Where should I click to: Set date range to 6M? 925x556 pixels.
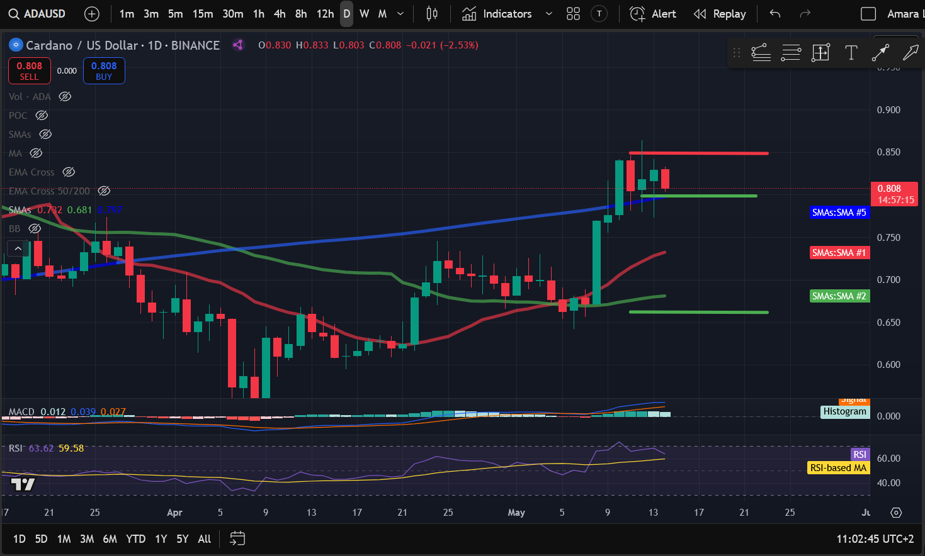[110, 539]
